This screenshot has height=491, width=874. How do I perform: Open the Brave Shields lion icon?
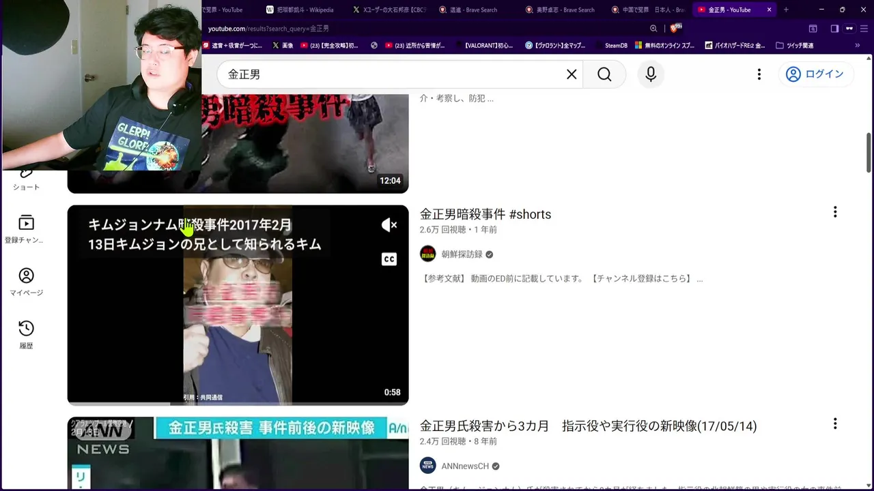tap(675, 28)
